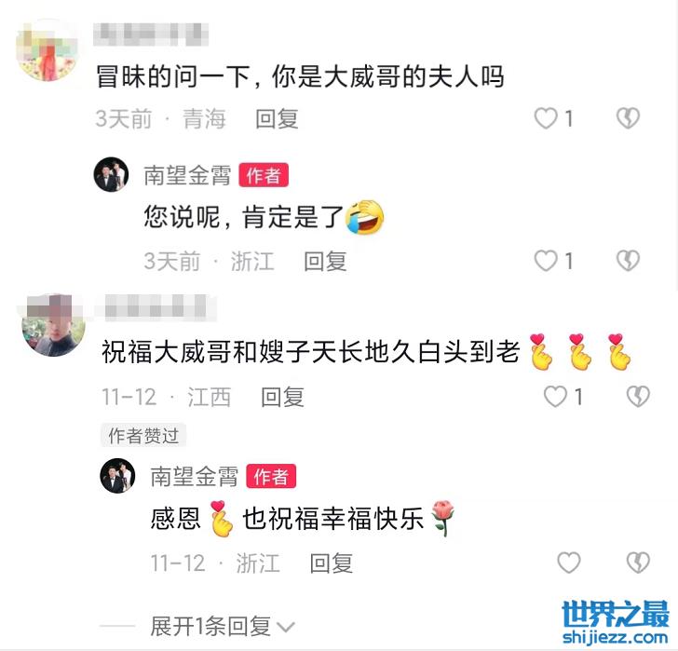Dislike the Jiangxi blessing comment
Viewport: 678px width, 651px height.
pyautogui.click(x=638, y=397)
